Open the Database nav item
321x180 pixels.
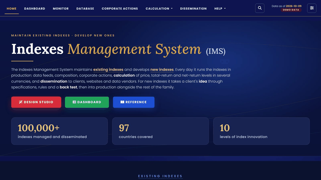click(85, 8)
